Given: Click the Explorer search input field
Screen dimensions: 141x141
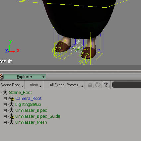Looking at the screenshot, I should click(x=126, y=85).
